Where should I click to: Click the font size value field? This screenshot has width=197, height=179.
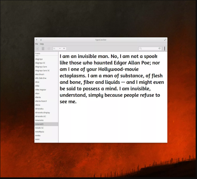(55, 49)
